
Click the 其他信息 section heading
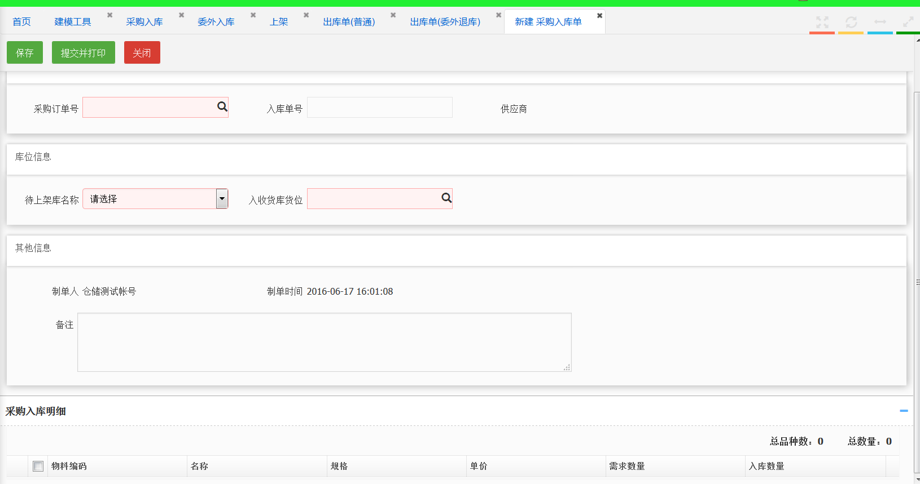tap(33, 248)
